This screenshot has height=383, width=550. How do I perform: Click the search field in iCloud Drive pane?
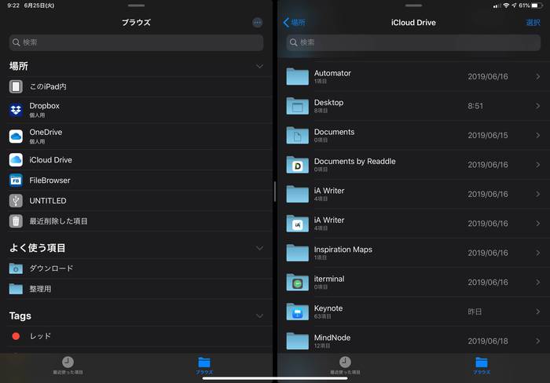[413, 42]
